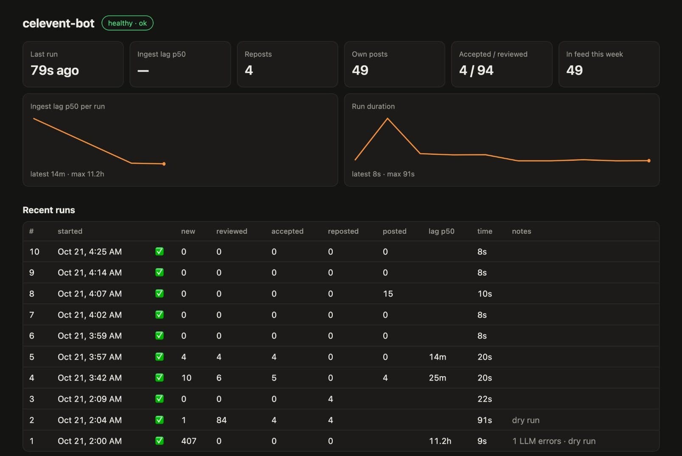Click the '25m' lag value in run 4

tap(438, 378)
